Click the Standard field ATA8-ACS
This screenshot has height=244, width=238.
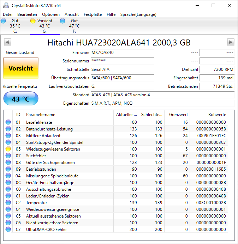click(162, 95)
